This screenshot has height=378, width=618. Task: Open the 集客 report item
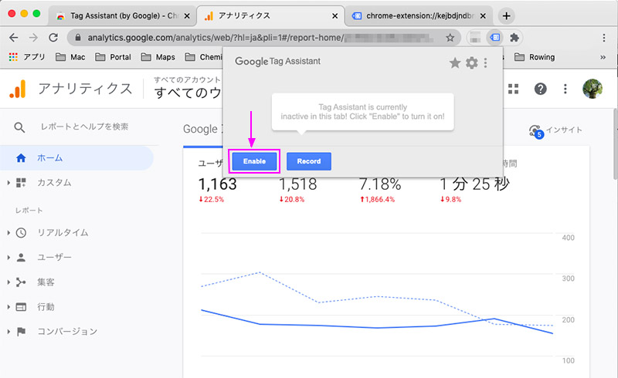click(x=46, y=282)
